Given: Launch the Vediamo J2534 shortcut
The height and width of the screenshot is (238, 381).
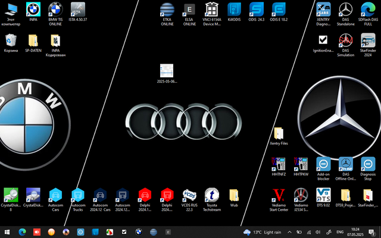Looking at the screenshot, I should click(301, 200).
